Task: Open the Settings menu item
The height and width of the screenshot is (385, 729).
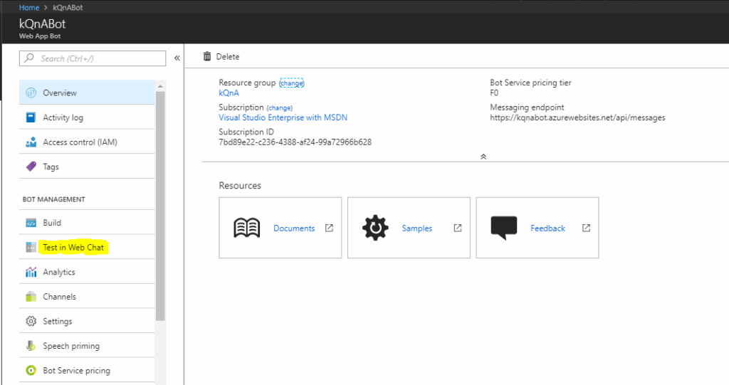Action: 87,321
